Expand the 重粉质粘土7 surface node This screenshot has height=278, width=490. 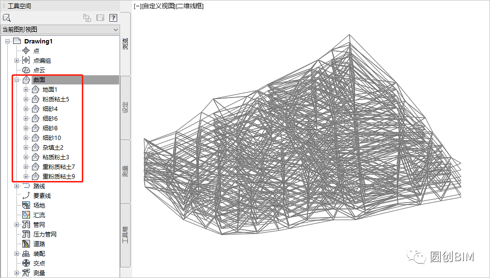(x=26, y=167)
